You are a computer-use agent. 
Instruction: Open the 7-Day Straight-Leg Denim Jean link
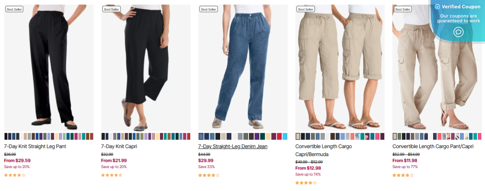coord(233,146)
